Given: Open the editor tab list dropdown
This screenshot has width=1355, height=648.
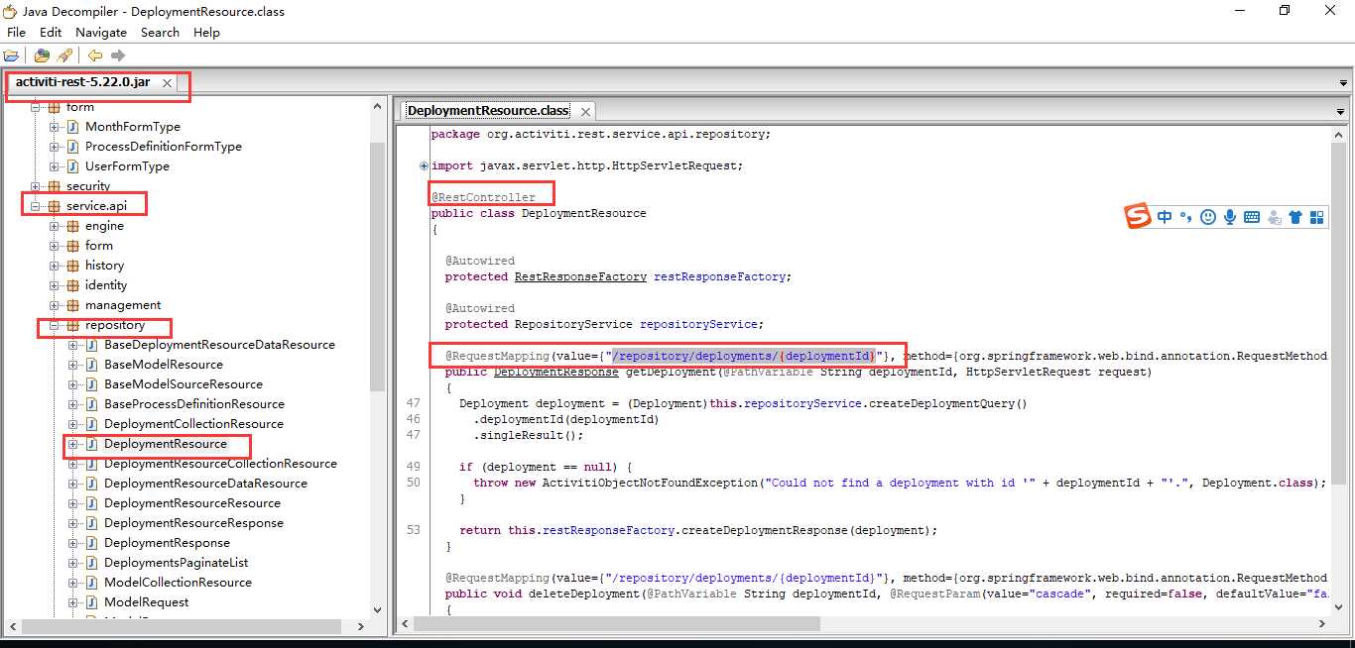Looking at the screenshot, I should 1341,112.
